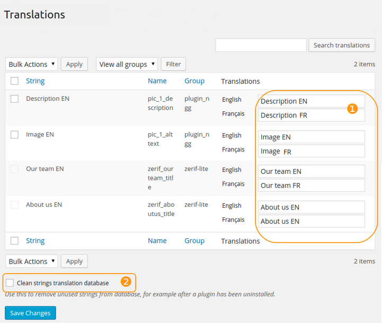
Task: Click the Search translations button
Action: pyautogui.click(x=342, y=45)
